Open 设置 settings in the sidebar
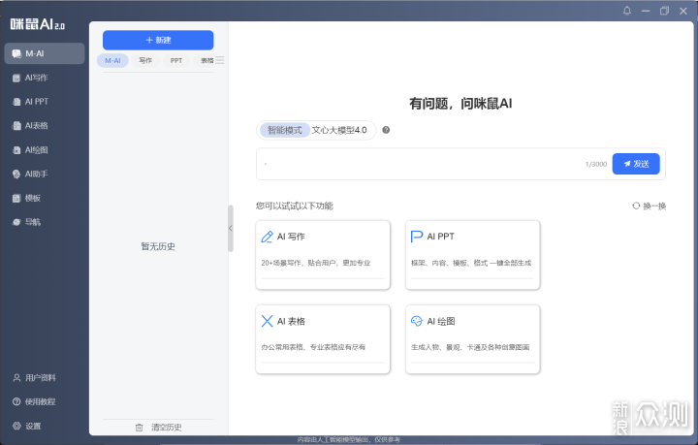698x445 pixels. click(x=33, y=426)
